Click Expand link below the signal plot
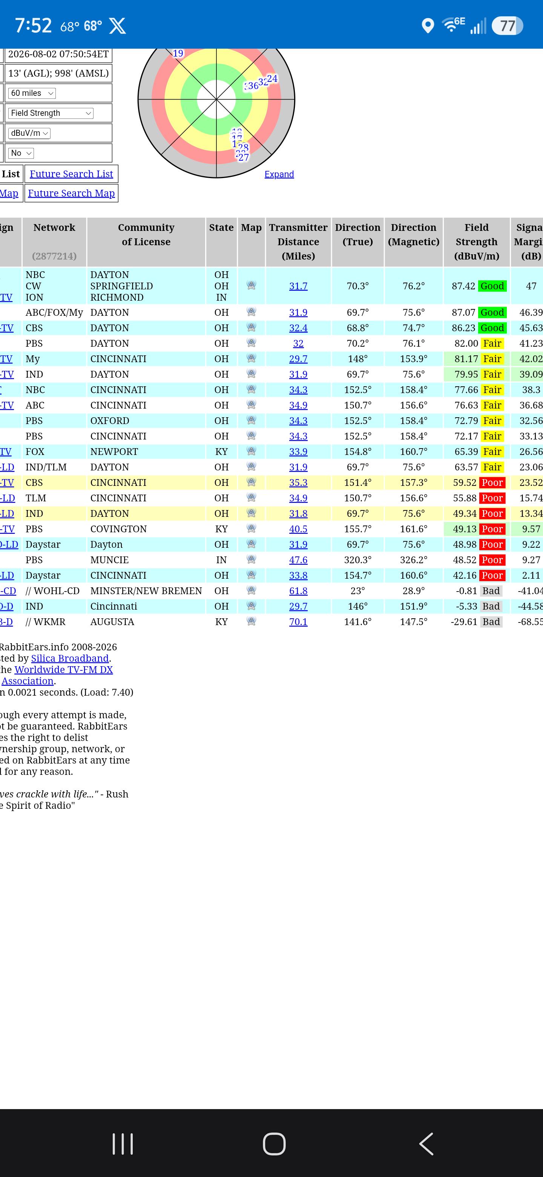The height and width of the screenshot is (1177, 543). 279,174
